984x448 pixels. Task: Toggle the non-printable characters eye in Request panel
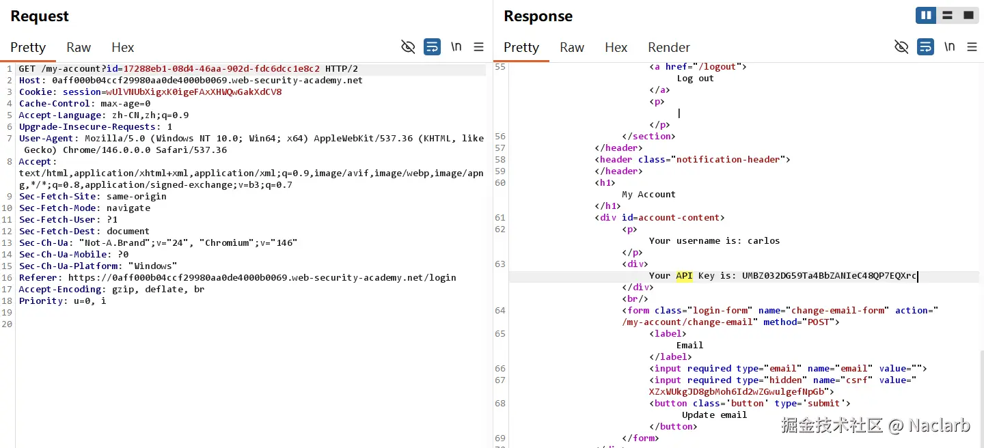pyautogui.click(x=408, y=46)
